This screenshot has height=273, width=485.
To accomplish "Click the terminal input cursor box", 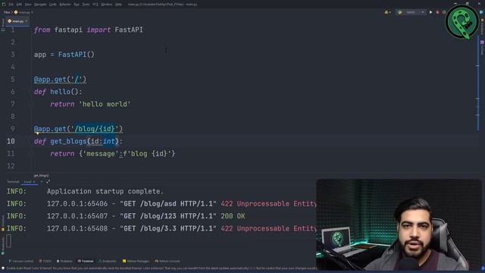I will pyautogui.click(x=8, y=241).
